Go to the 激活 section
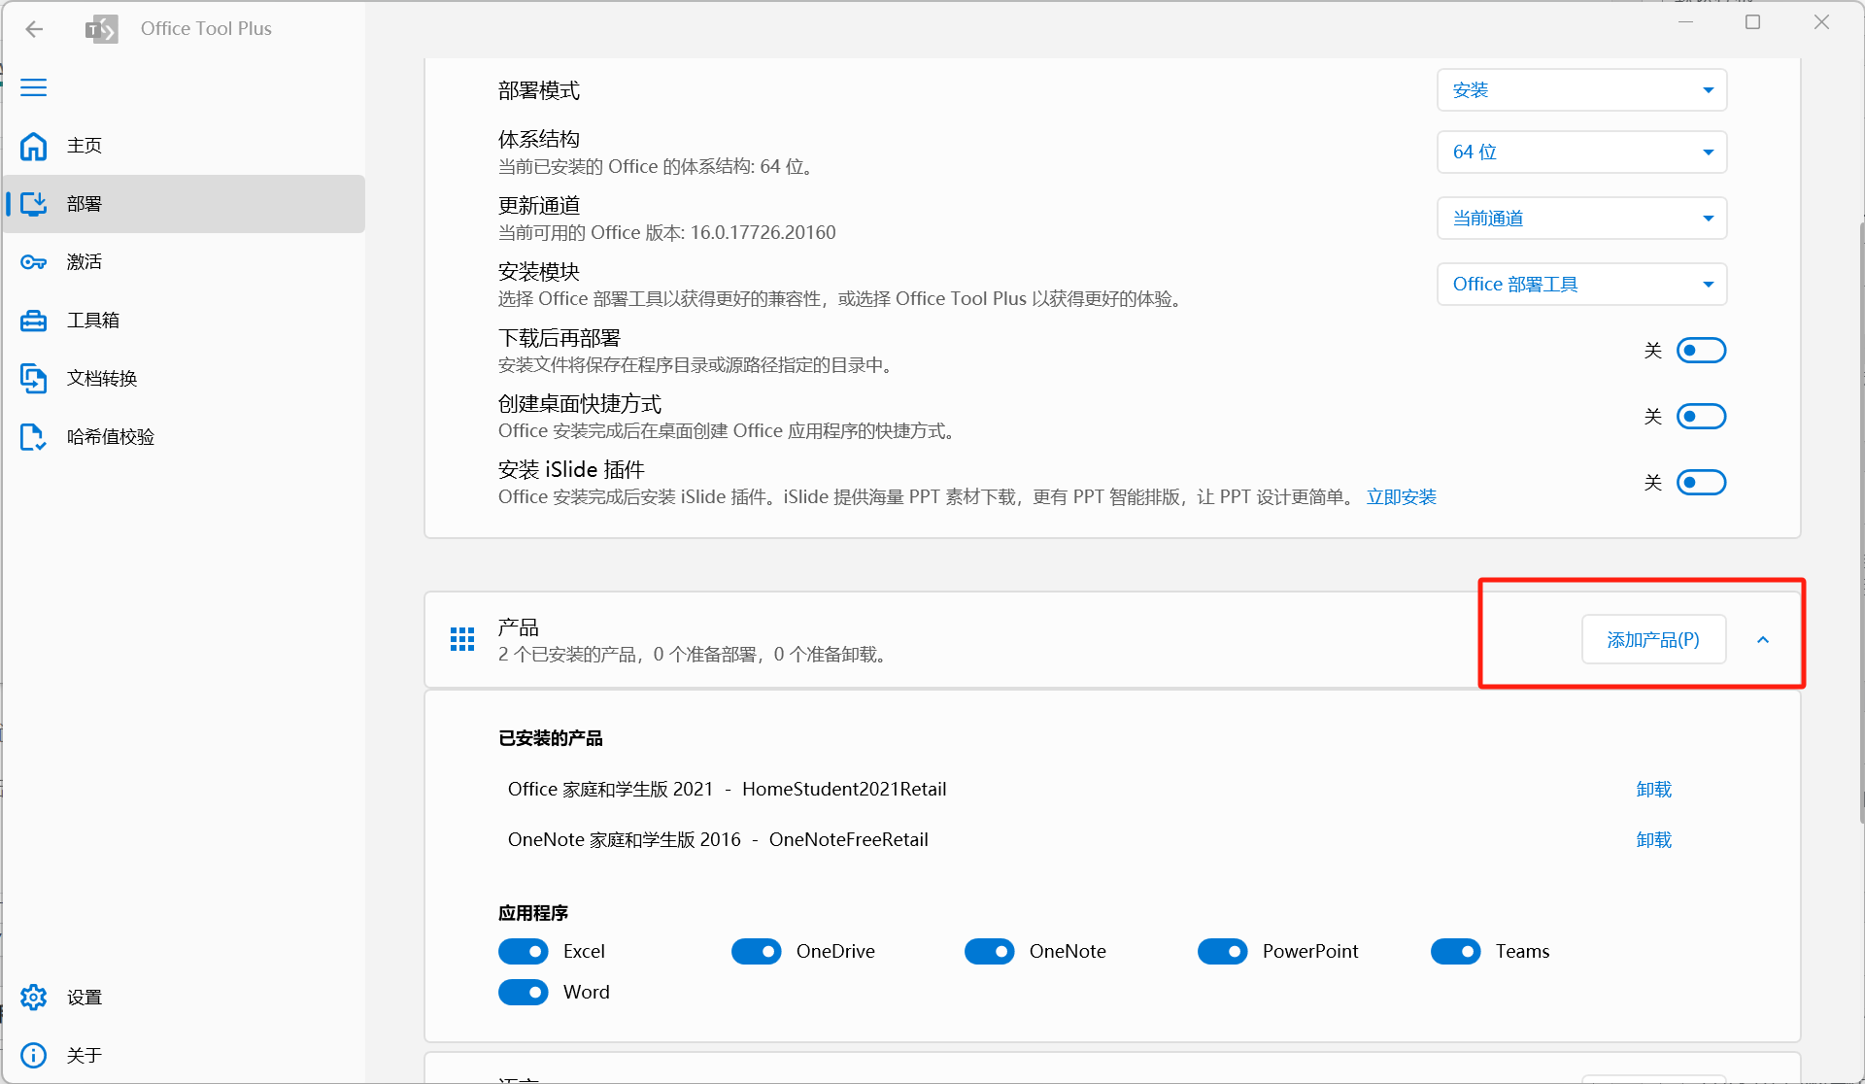Screen dimensions: 1865x1084 pos(185,262)
